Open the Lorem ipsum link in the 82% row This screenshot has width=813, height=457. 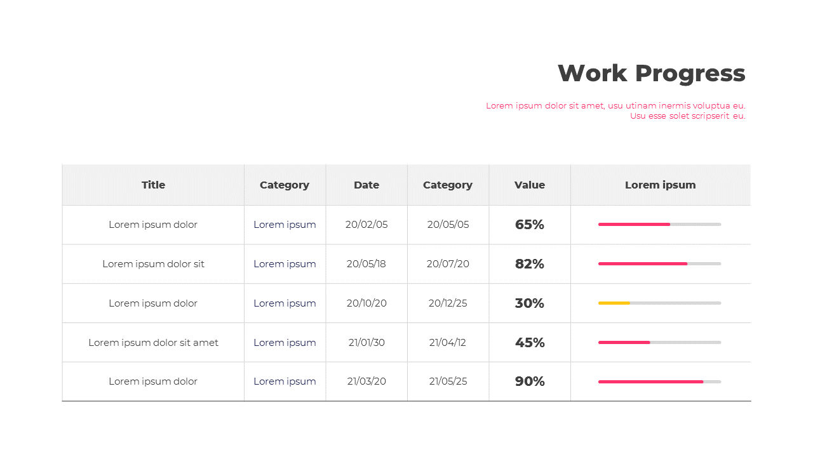click(x=285, y=264)
